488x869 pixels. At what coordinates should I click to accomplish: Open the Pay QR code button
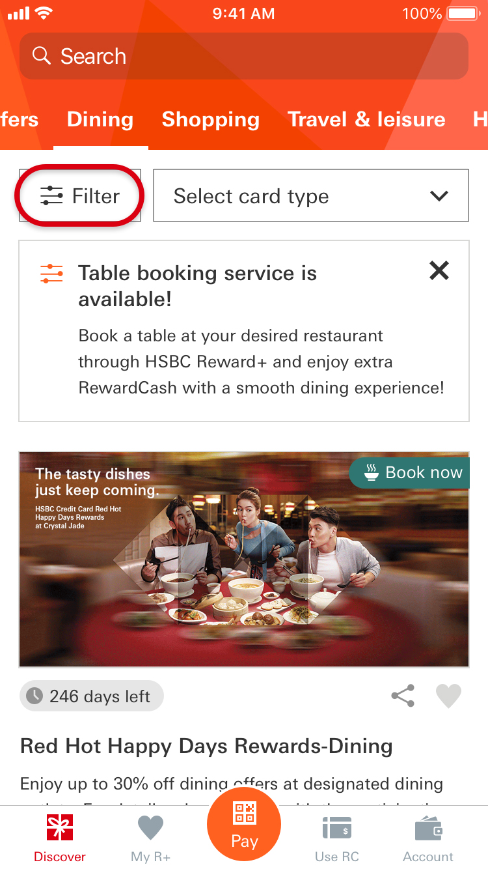[x=244, y=824]
